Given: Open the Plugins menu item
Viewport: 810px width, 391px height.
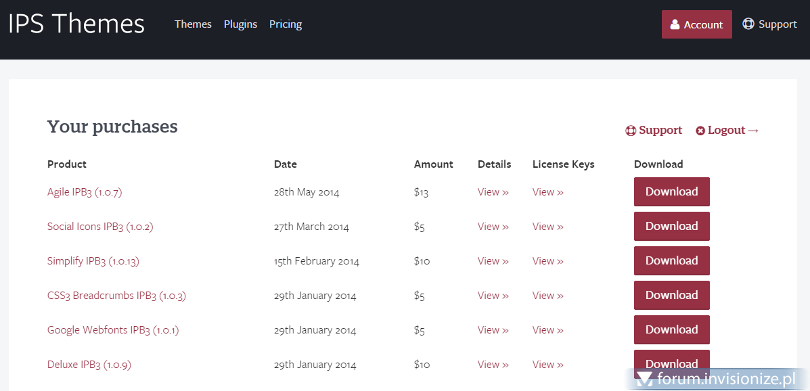Looking at the screenshot, I should point(240,24).
